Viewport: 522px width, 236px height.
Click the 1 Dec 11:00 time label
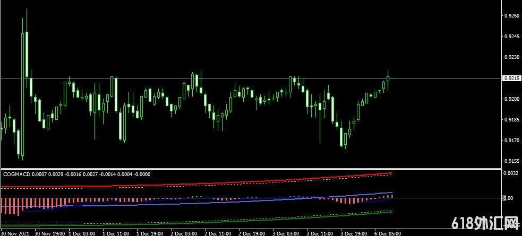pyautogui.click(x=116, y=233)
